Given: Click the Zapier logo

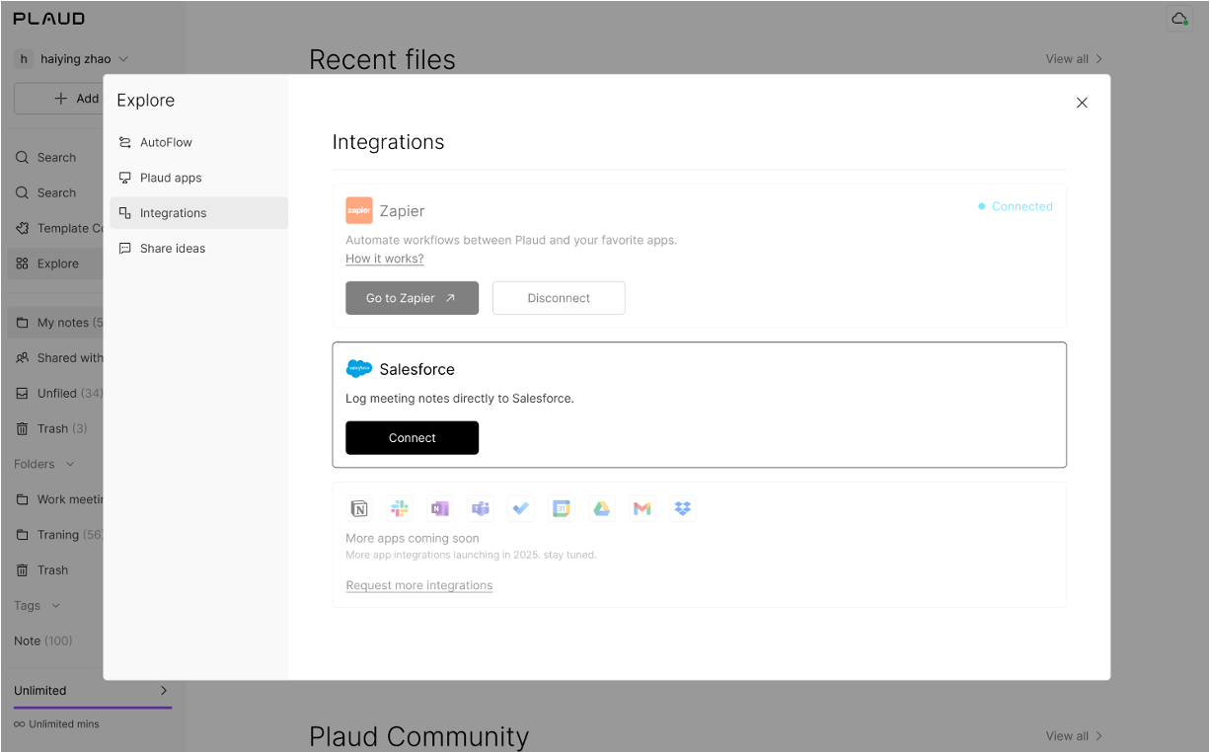Looking at the screenshot, I should [359, 210].
